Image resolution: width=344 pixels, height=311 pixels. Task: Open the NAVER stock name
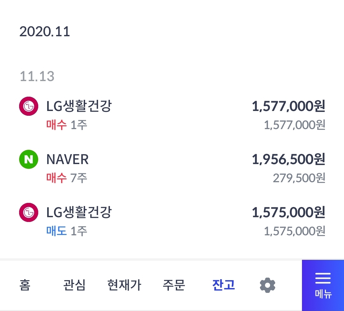pyautogui.click(x=68, y=159)
